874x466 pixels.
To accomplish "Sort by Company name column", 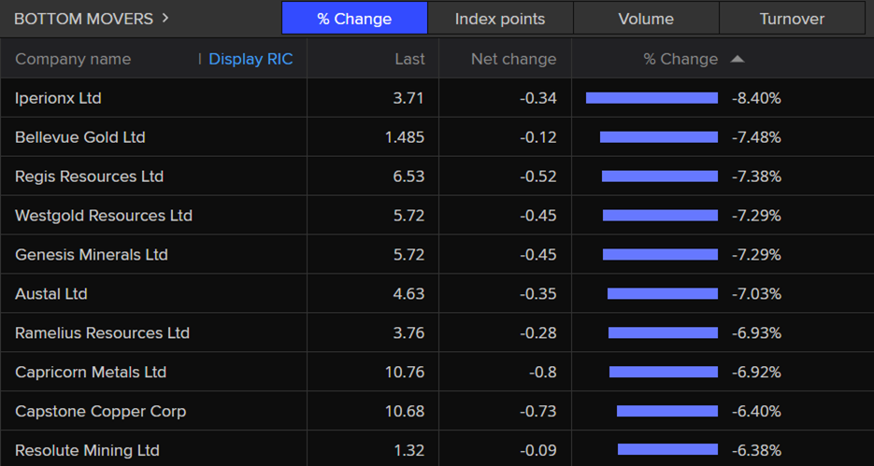I will (x=73, y=59).
